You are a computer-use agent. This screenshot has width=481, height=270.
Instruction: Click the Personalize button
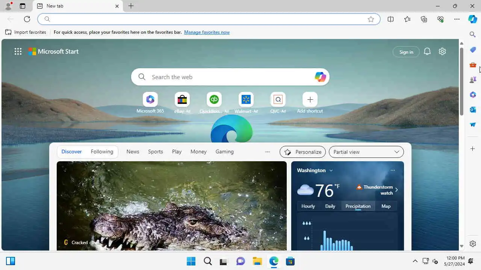(303, 152)
